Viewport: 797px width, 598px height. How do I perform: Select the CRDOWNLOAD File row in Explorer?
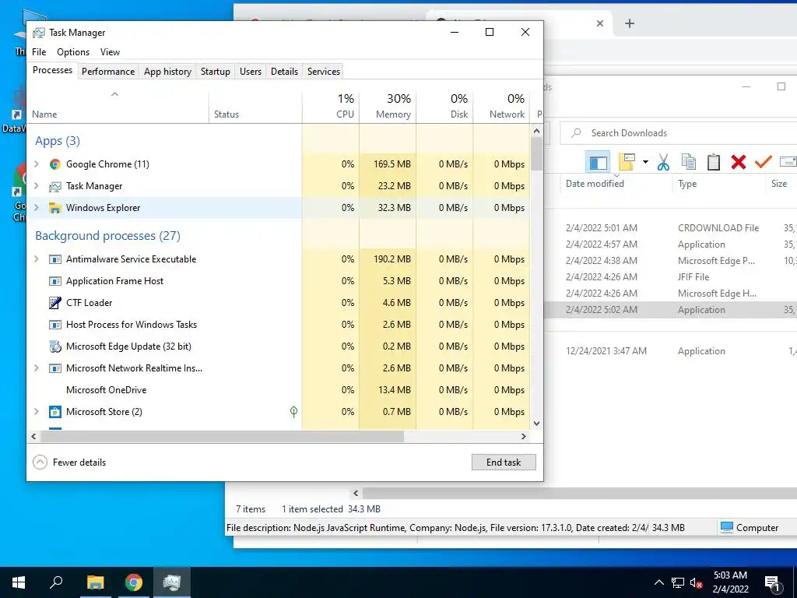[671, 228]
